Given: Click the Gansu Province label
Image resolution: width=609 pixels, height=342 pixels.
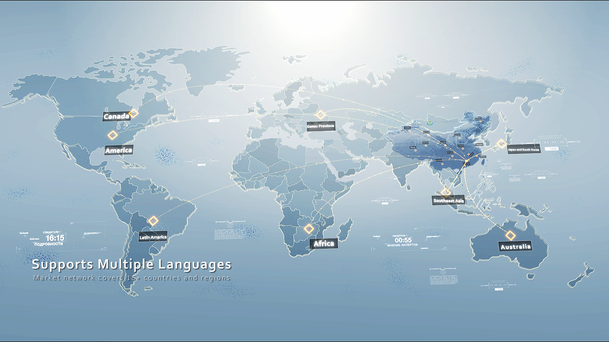Looking at the screenshot, I should 321,126.
